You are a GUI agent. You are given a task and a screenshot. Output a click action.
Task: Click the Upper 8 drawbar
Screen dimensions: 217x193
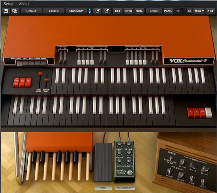132,62
